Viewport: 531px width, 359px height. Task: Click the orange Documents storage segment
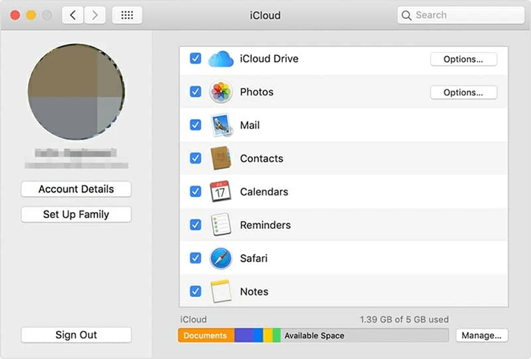[x=206, y=336]
